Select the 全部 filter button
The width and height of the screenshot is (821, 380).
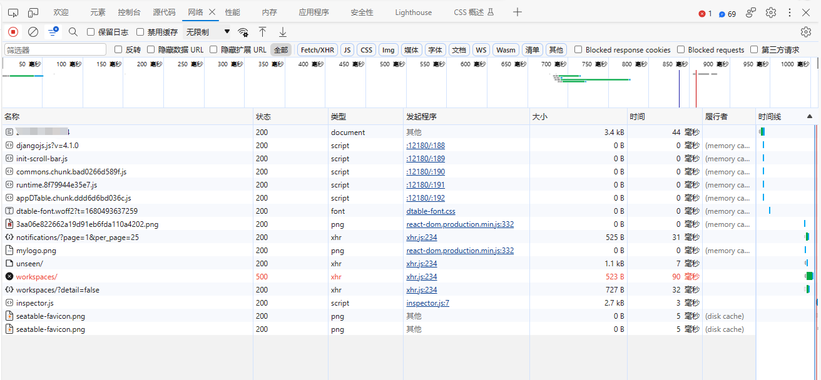point(281,50)
